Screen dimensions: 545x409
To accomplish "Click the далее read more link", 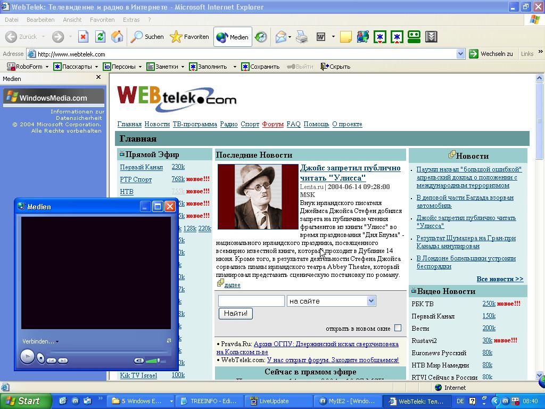I will 232,285.
